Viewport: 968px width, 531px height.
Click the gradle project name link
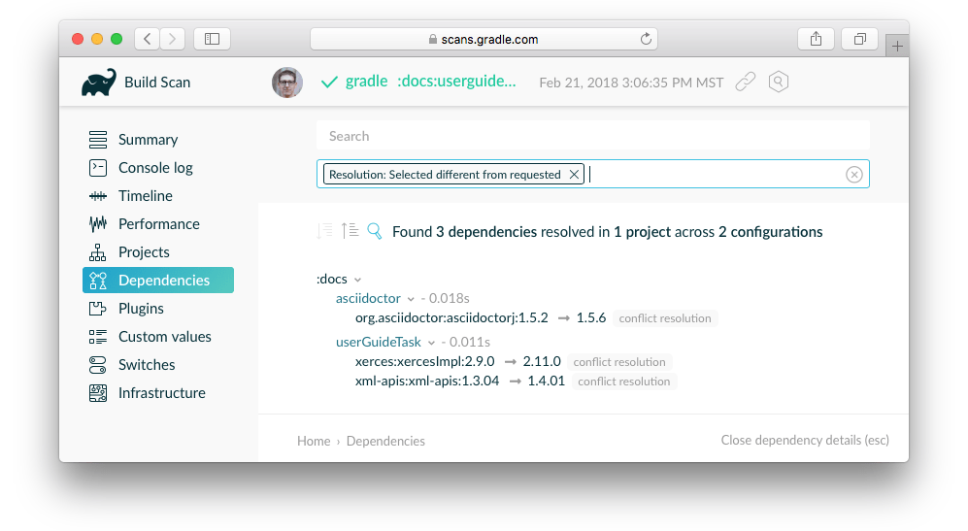point(366,82)
